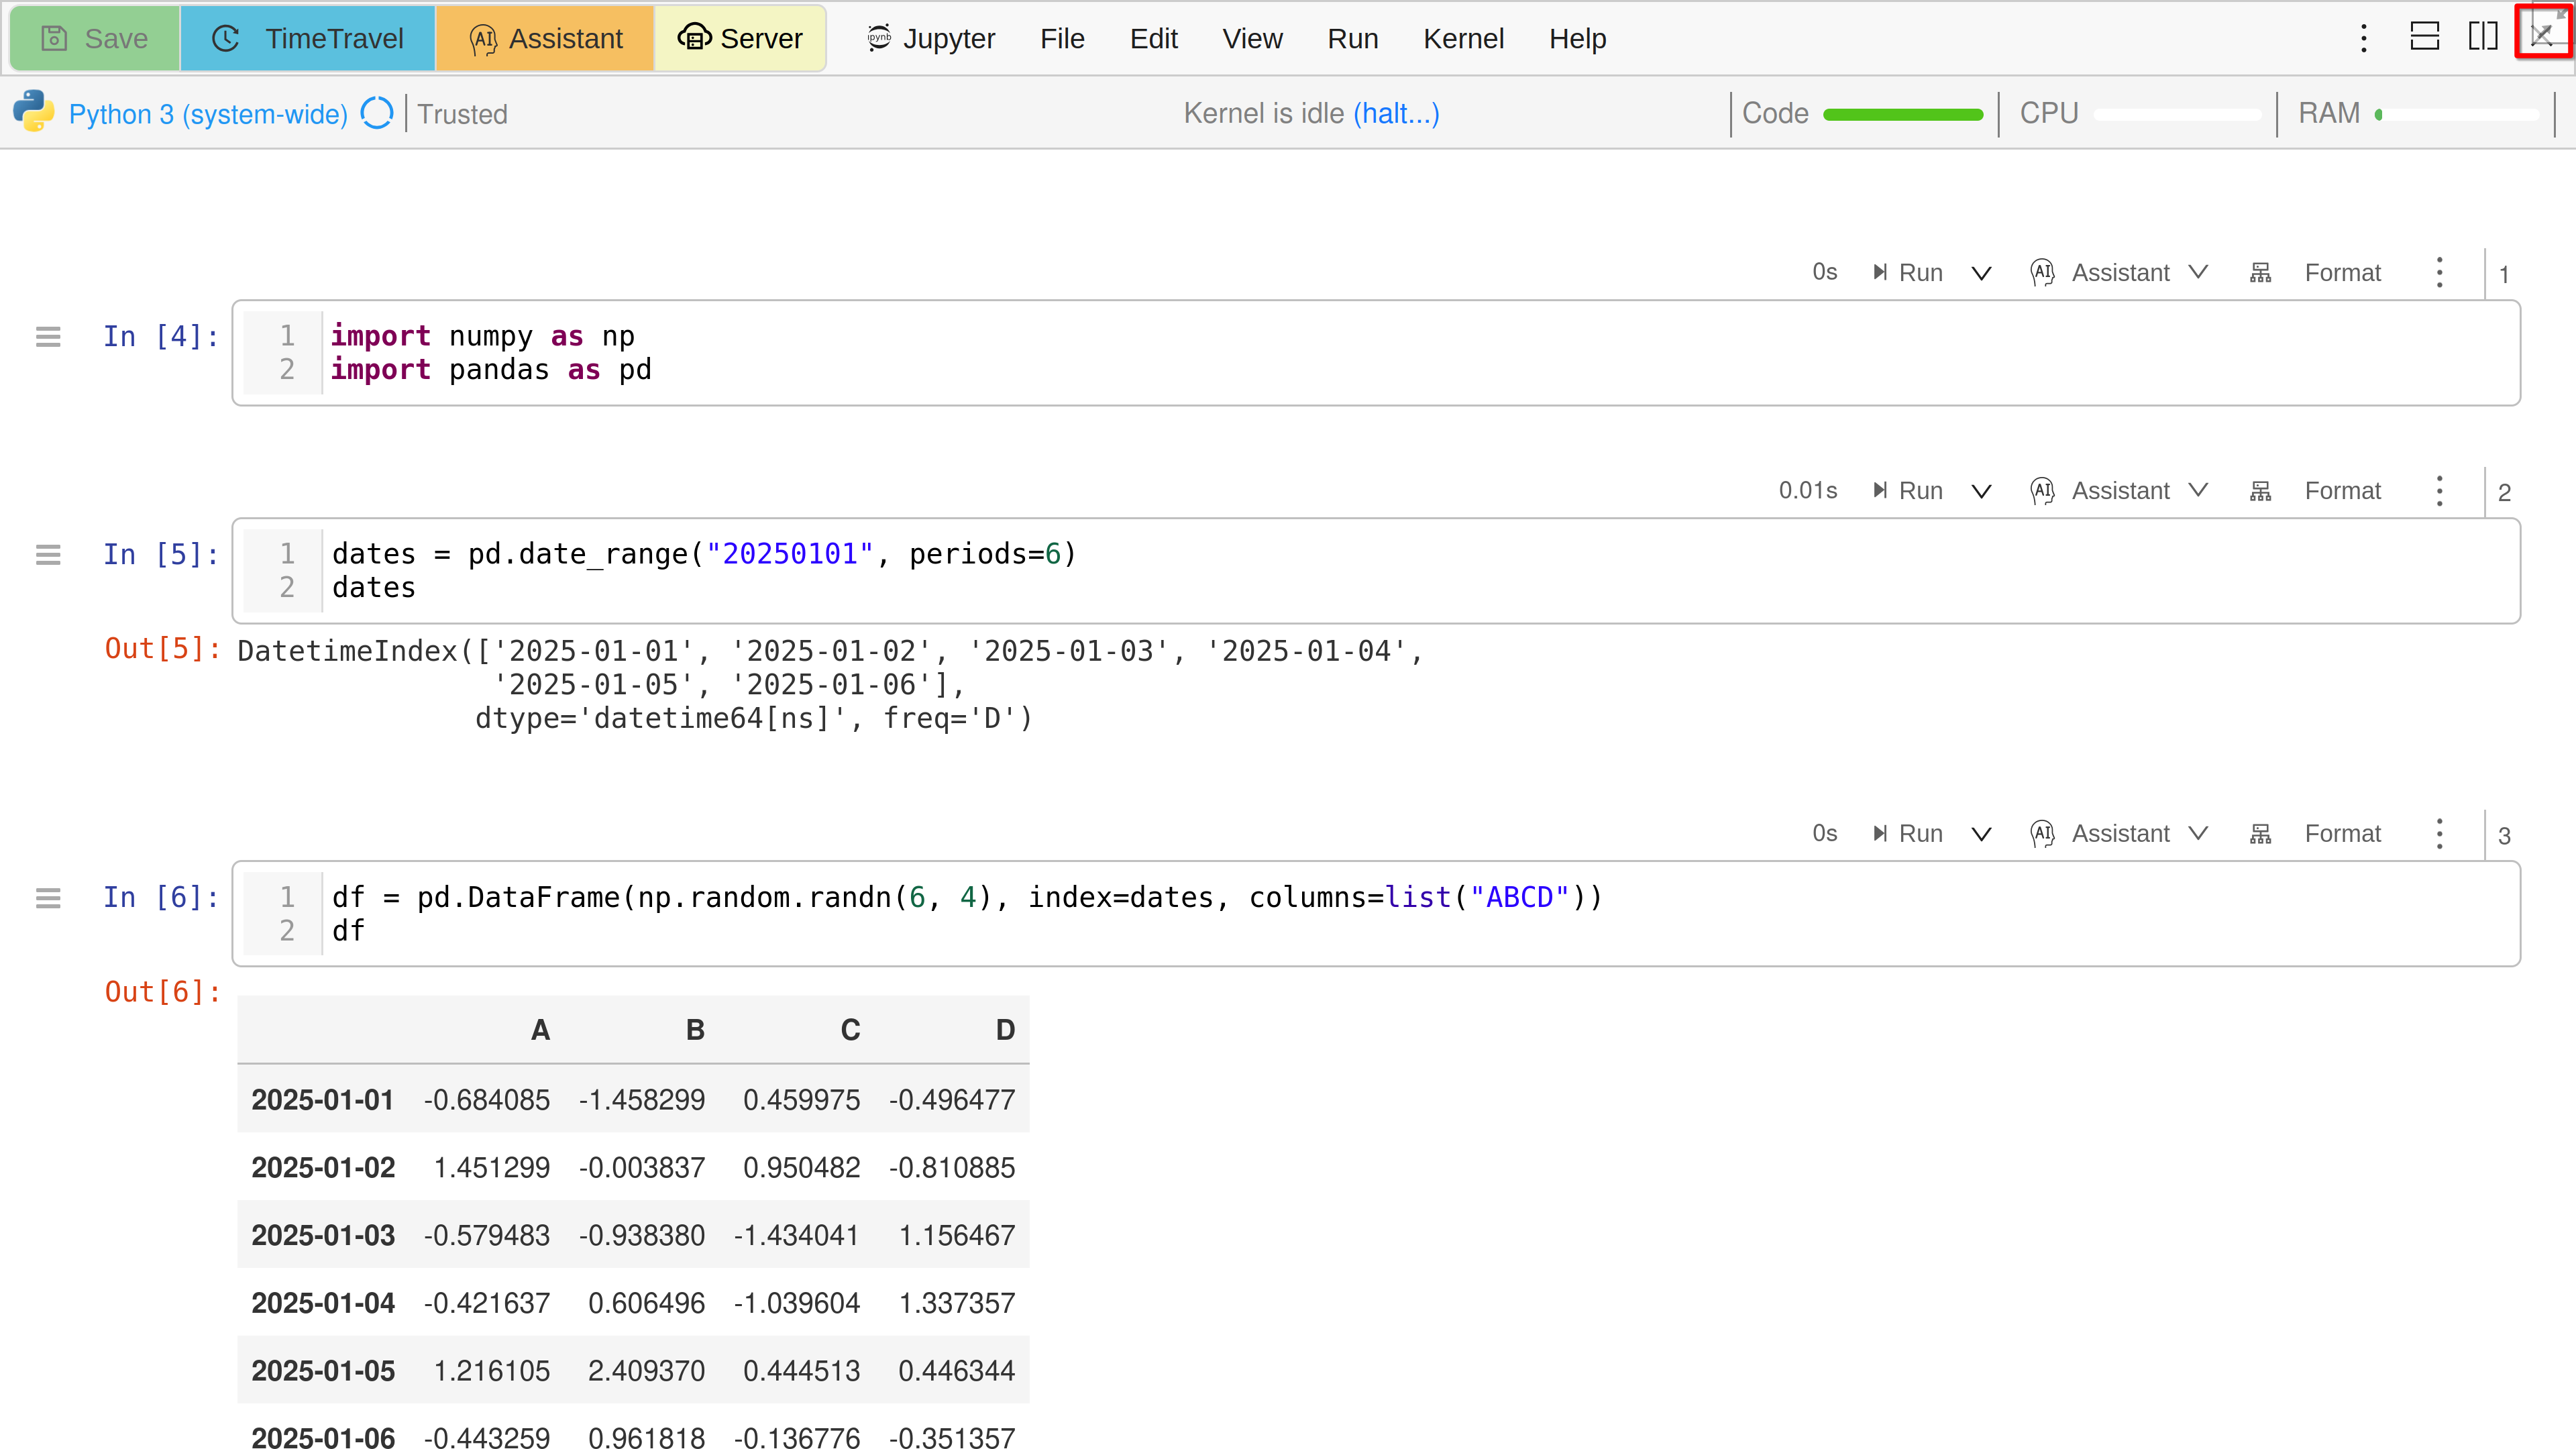Toggle the TimeTravel history button
The height and width of the screenshot is (1449, 2576).
tap(308, 38)
